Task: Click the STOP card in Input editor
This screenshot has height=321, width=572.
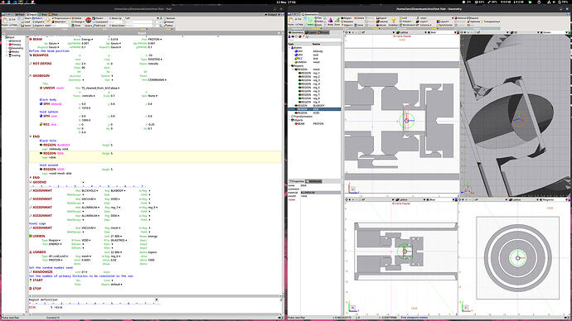Action: point(36,289)
